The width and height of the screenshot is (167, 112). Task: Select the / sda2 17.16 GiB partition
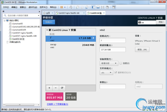(x=71, y=39)
